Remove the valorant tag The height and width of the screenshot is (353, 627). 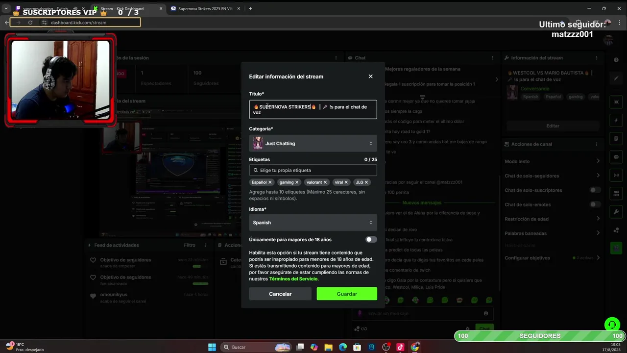[x=325, y=182]
